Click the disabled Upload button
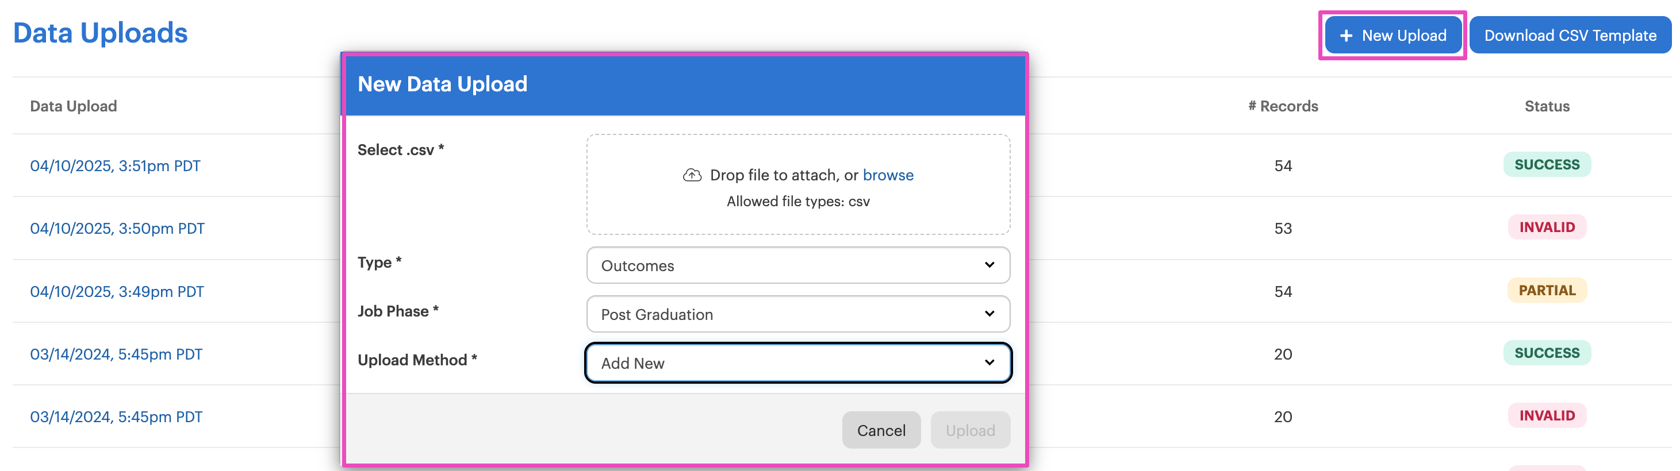Screen dimensions: 1680x471 (970, 430)
